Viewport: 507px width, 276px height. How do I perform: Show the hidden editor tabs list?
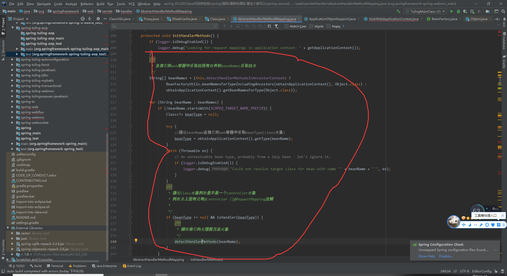[497, 19]
